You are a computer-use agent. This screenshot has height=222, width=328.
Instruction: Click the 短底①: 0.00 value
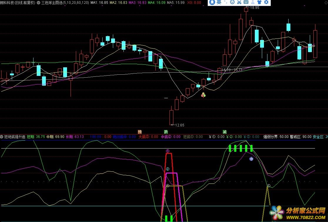[x=193, y=137]
